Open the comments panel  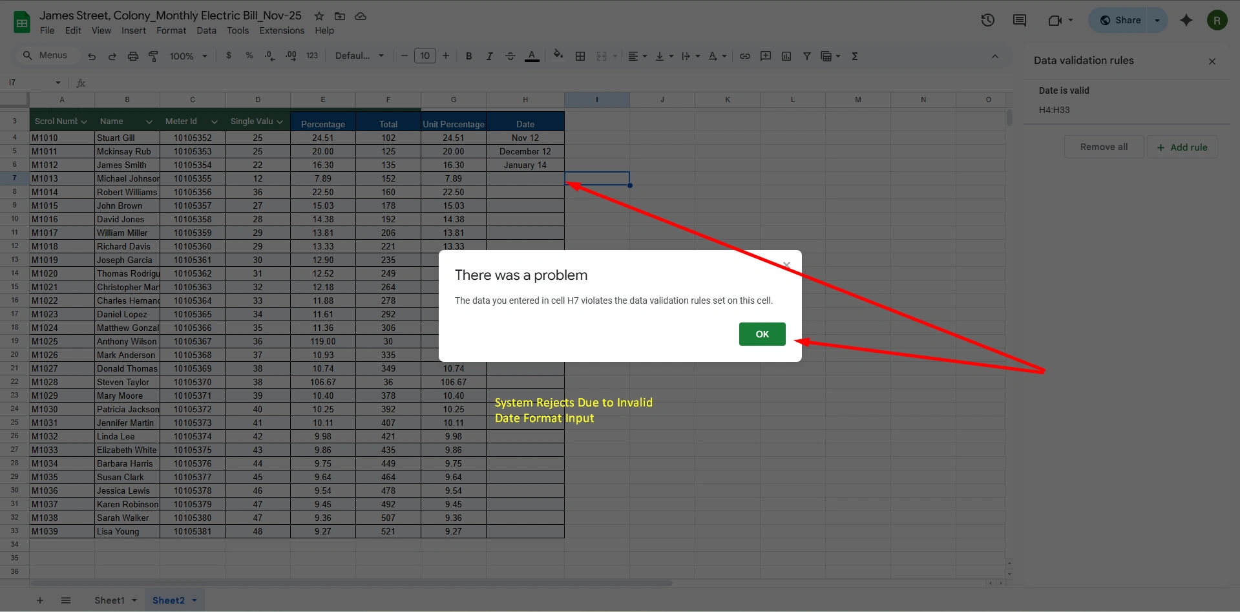(1019, 20)
